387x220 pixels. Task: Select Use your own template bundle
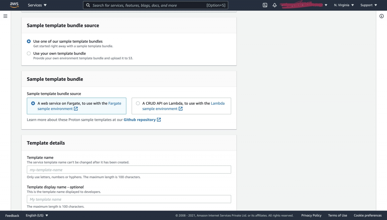(29, 53)
